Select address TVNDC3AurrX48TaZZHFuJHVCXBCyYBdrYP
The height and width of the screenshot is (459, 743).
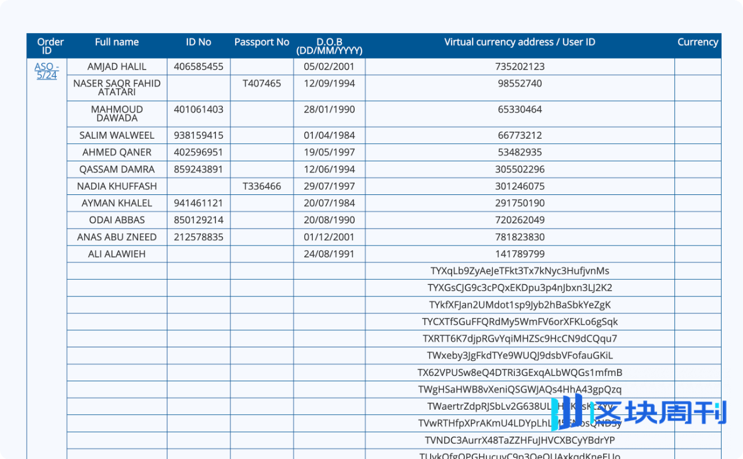tap(520, 440)
